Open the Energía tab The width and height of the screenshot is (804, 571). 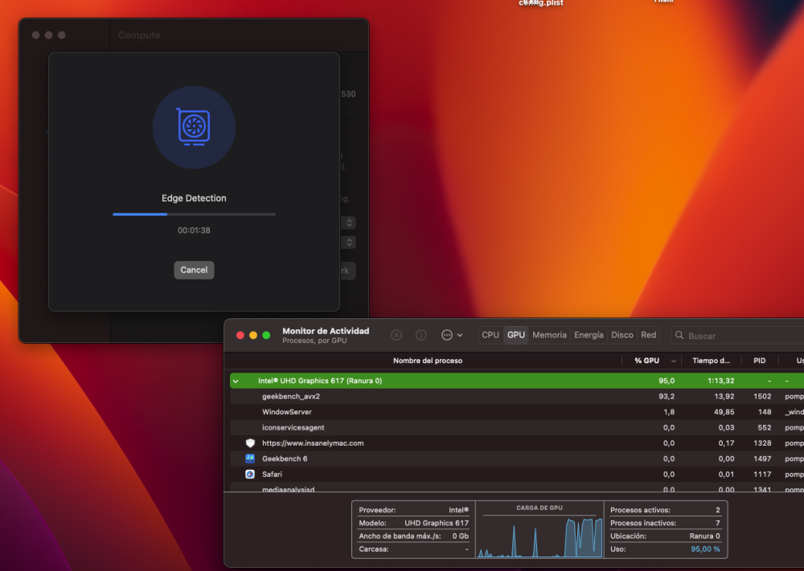point(589,335)
